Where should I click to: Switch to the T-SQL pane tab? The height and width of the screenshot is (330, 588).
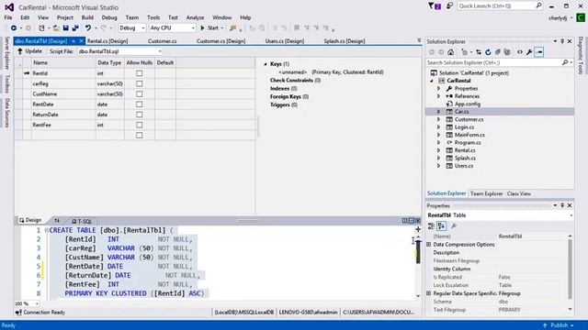point(82,221)
